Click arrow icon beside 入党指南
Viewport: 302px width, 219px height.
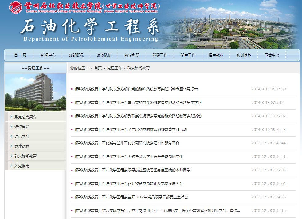(11, 166)
